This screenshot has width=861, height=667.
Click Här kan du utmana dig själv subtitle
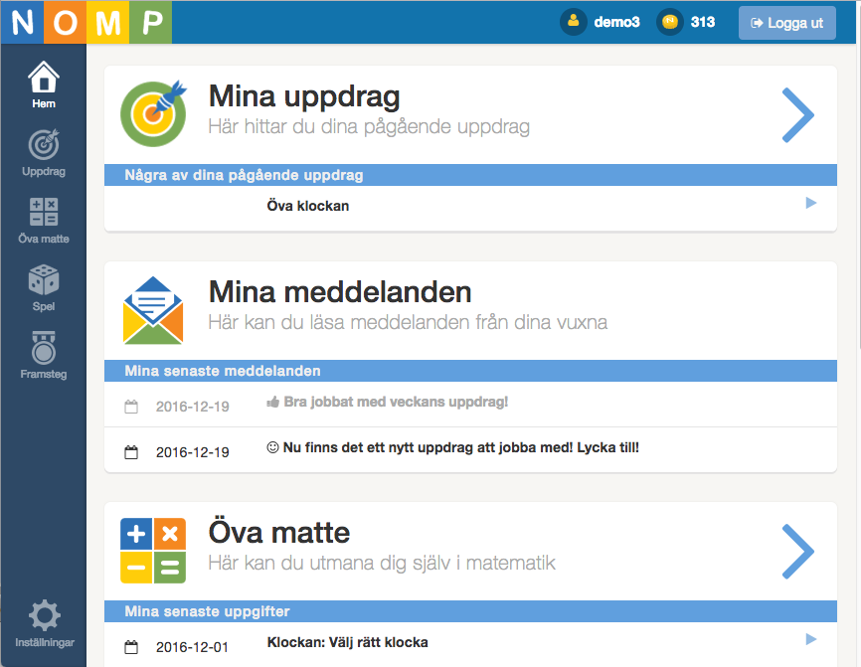(x=382, y=563)
